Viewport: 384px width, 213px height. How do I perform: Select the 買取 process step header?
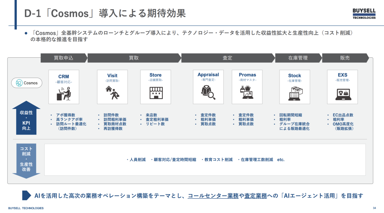(134, 58)
